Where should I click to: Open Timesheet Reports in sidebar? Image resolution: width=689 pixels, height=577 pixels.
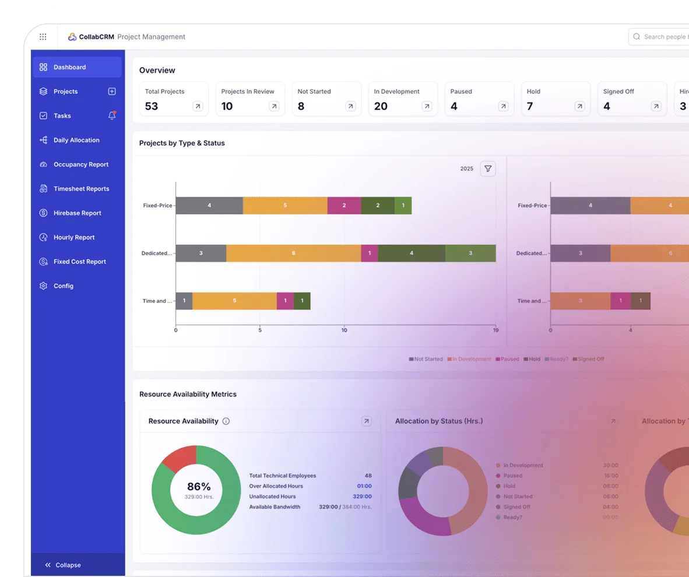[81, 189]
